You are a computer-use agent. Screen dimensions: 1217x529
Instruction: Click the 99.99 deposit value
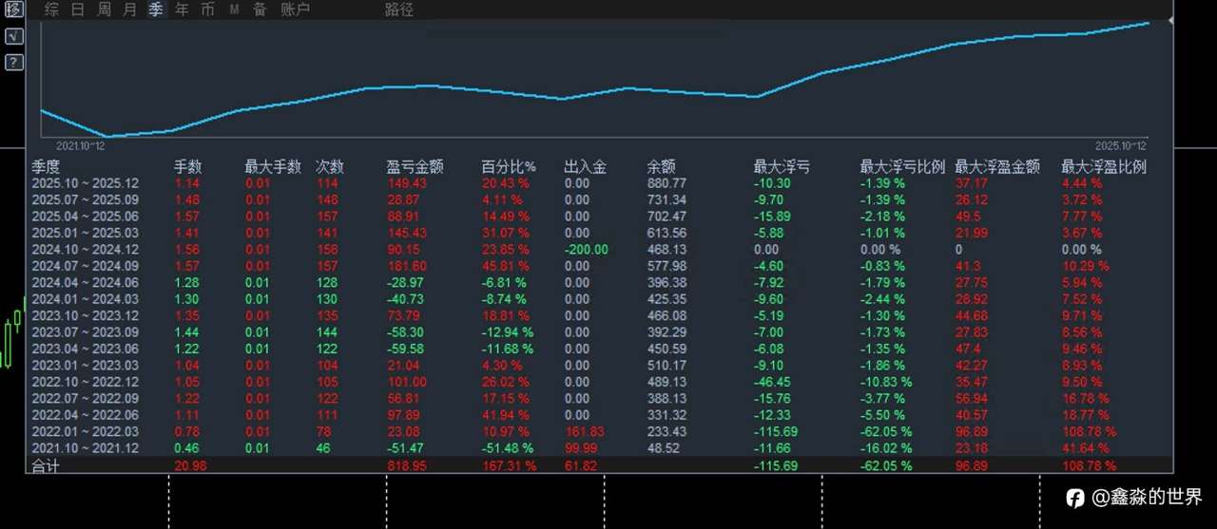pyautogui.click(x=579, y=447)
